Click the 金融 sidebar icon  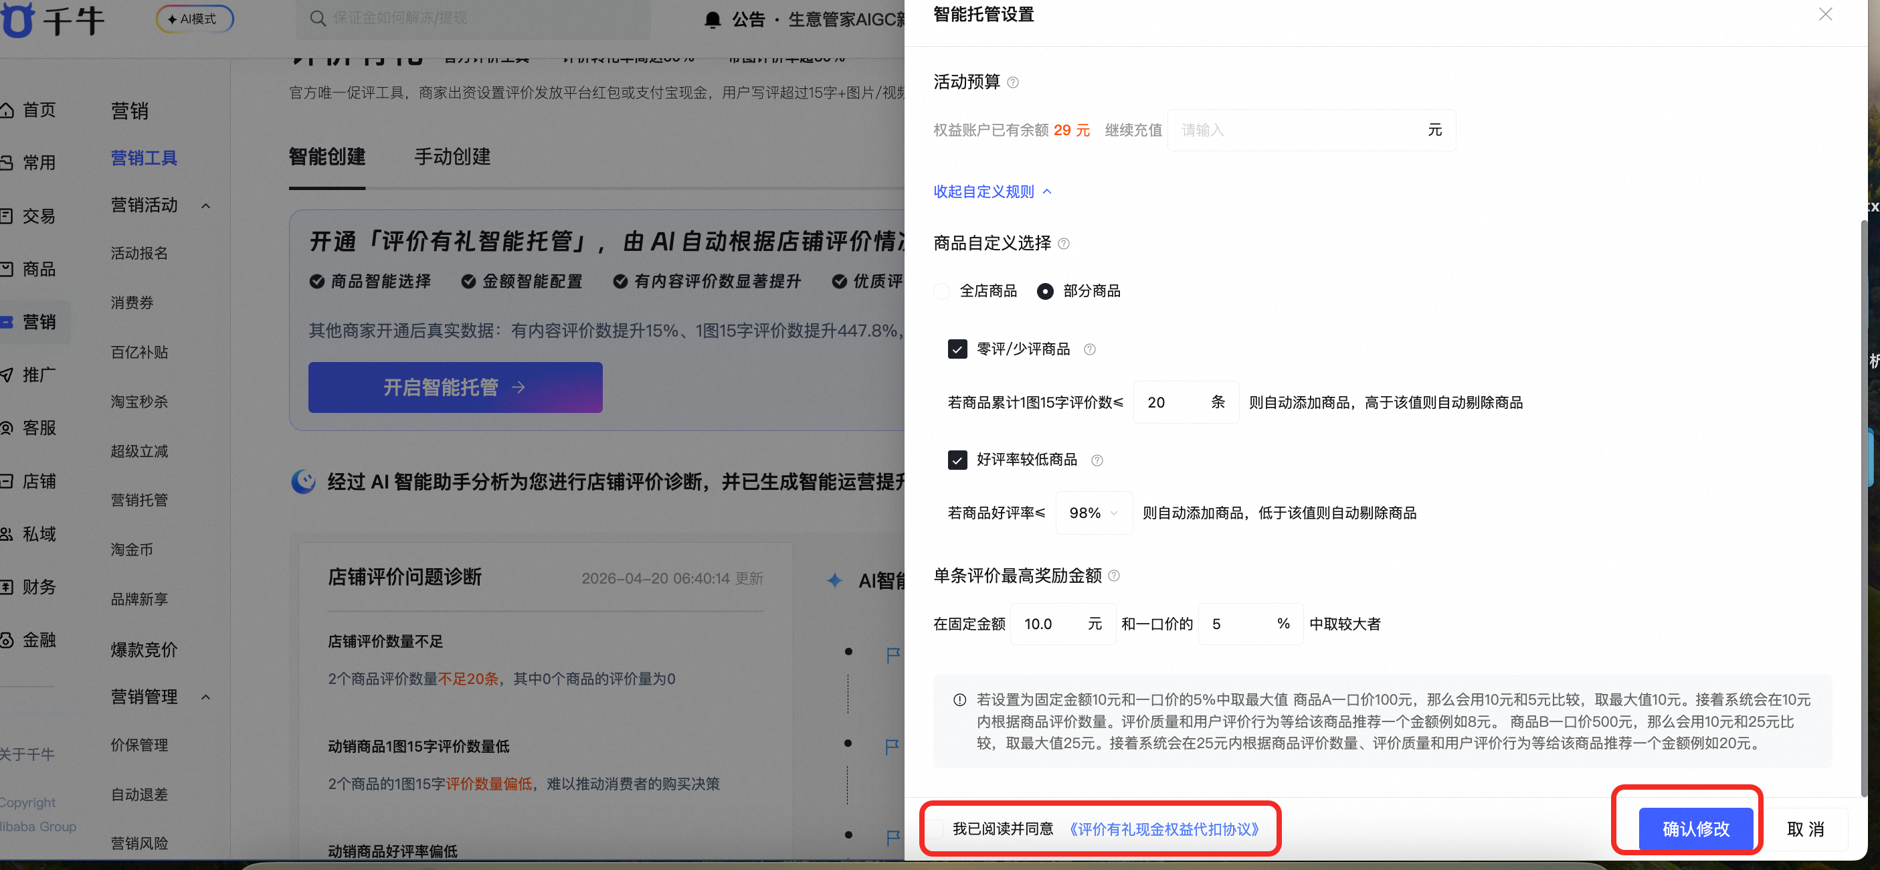(x=7, y=640)
